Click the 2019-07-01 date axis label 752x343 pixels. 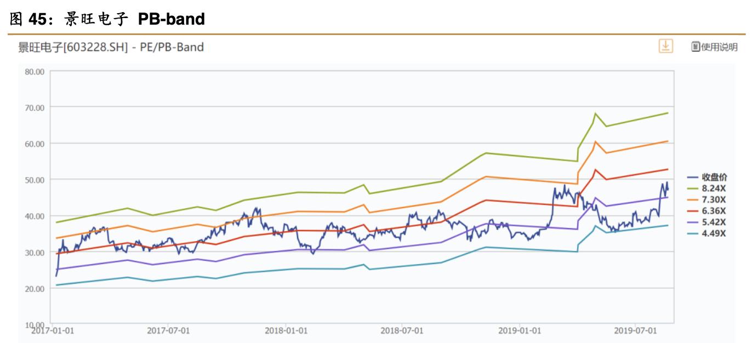click(x=635, y=331)
